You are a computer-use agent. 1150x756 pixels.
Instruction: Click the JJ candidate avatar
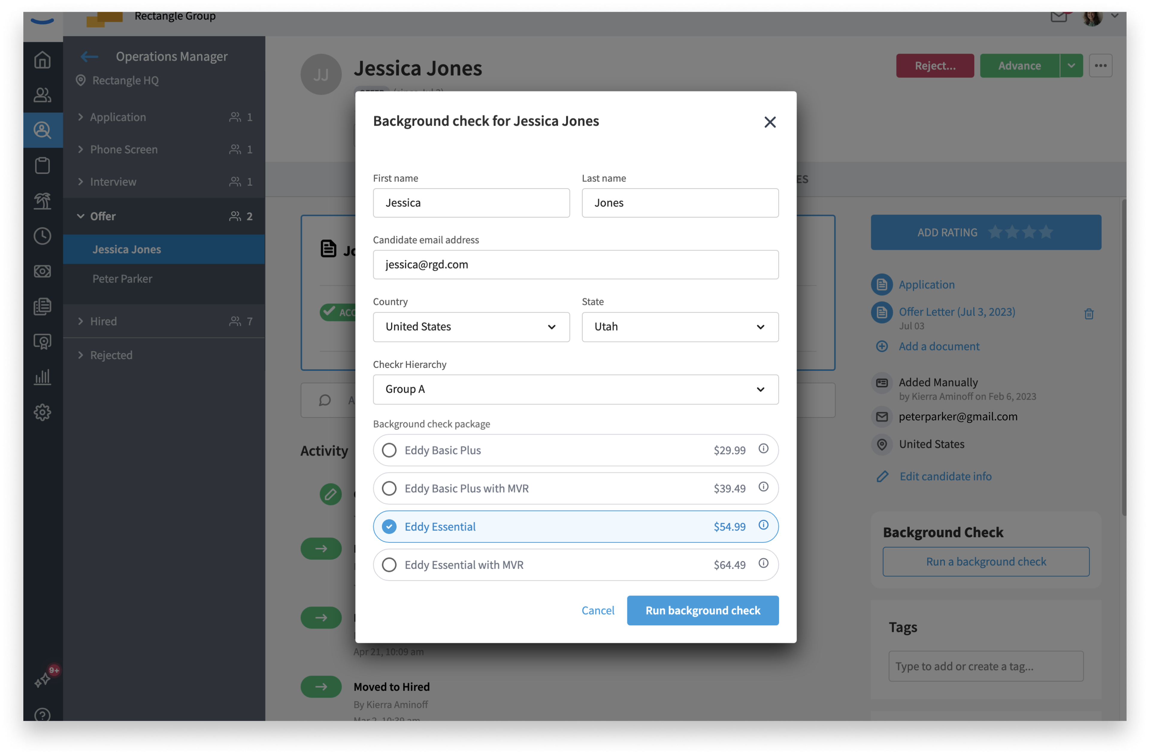[321, 74]
